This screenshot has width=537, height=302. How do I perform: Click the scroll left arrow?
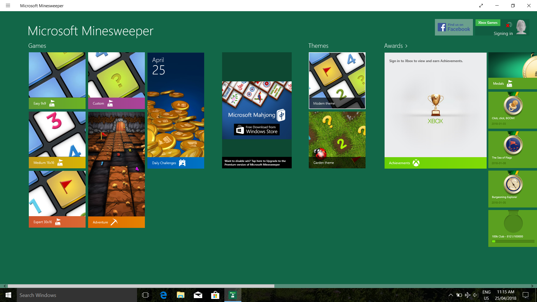tap(4, 286)
